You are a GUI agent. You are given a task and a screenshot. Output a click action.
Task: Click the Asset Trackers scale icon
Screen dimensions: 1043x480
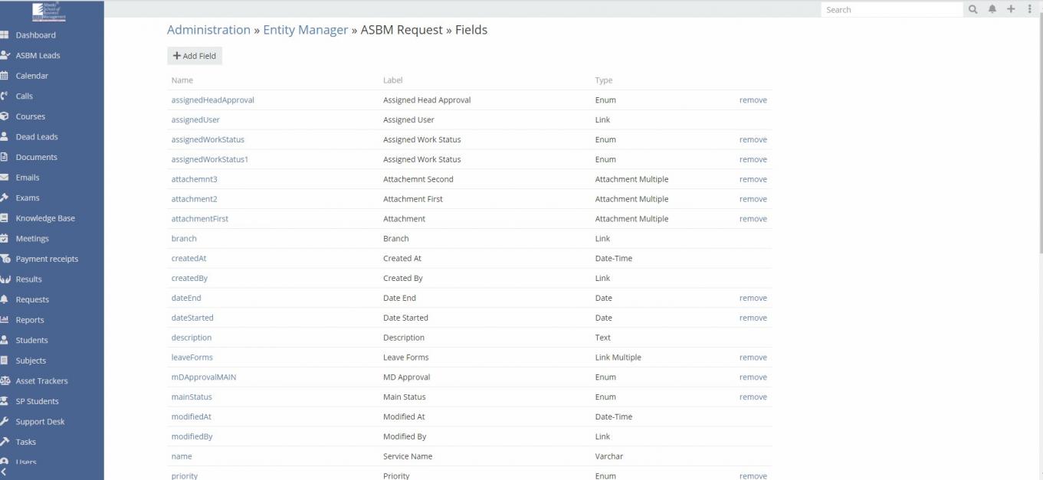coord(5,381)
